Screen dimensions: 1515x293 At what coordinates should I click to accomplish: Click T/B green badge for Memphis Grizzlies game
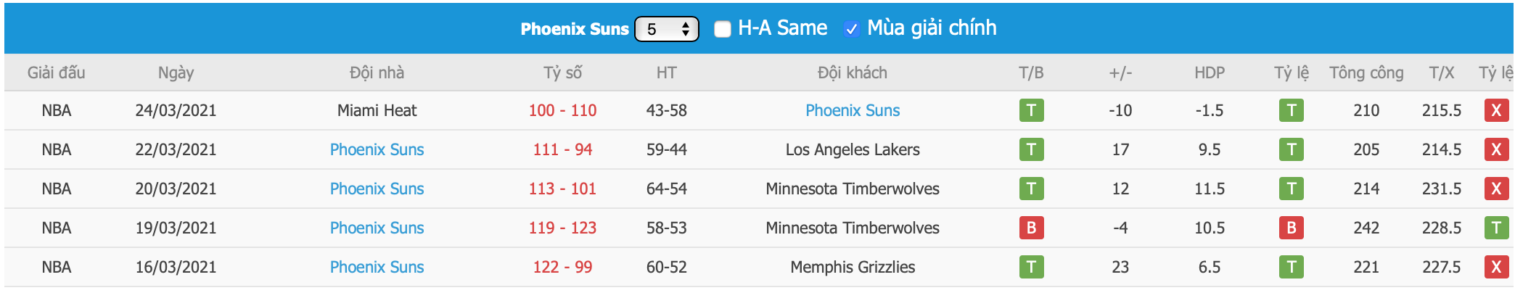1031,267
